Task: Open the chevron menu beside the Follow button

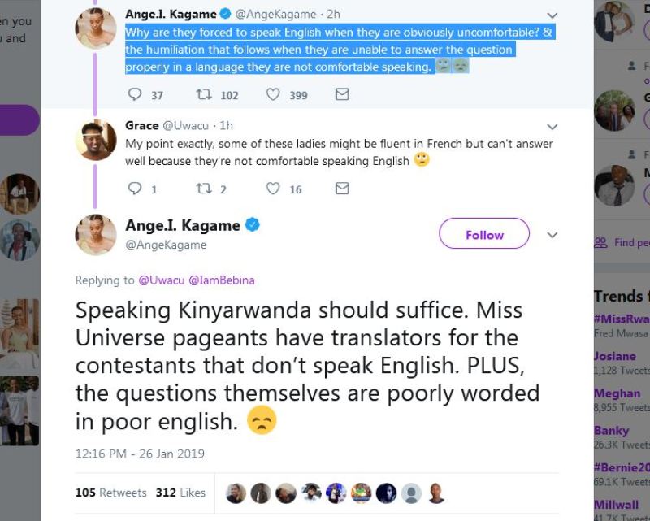Action: (x=552, y=235)
